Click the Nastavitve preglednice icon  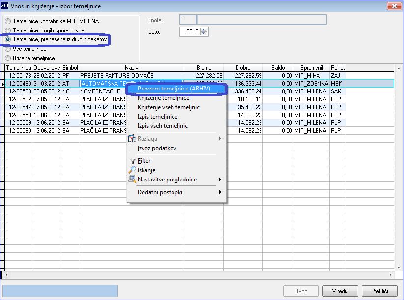pos(132,179)
